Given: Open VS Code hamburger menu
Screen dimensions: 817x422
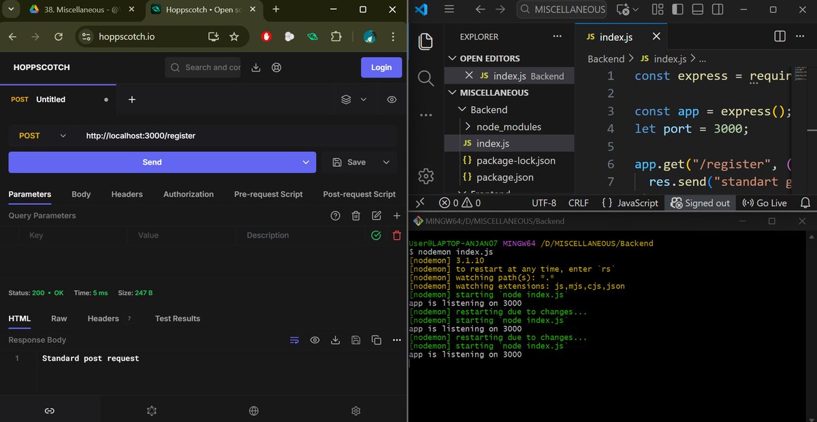Looking at the screenshot, I should click(x=448, y=10).
